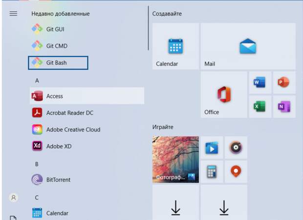Click the right download-arrow tile

(224, 202)
